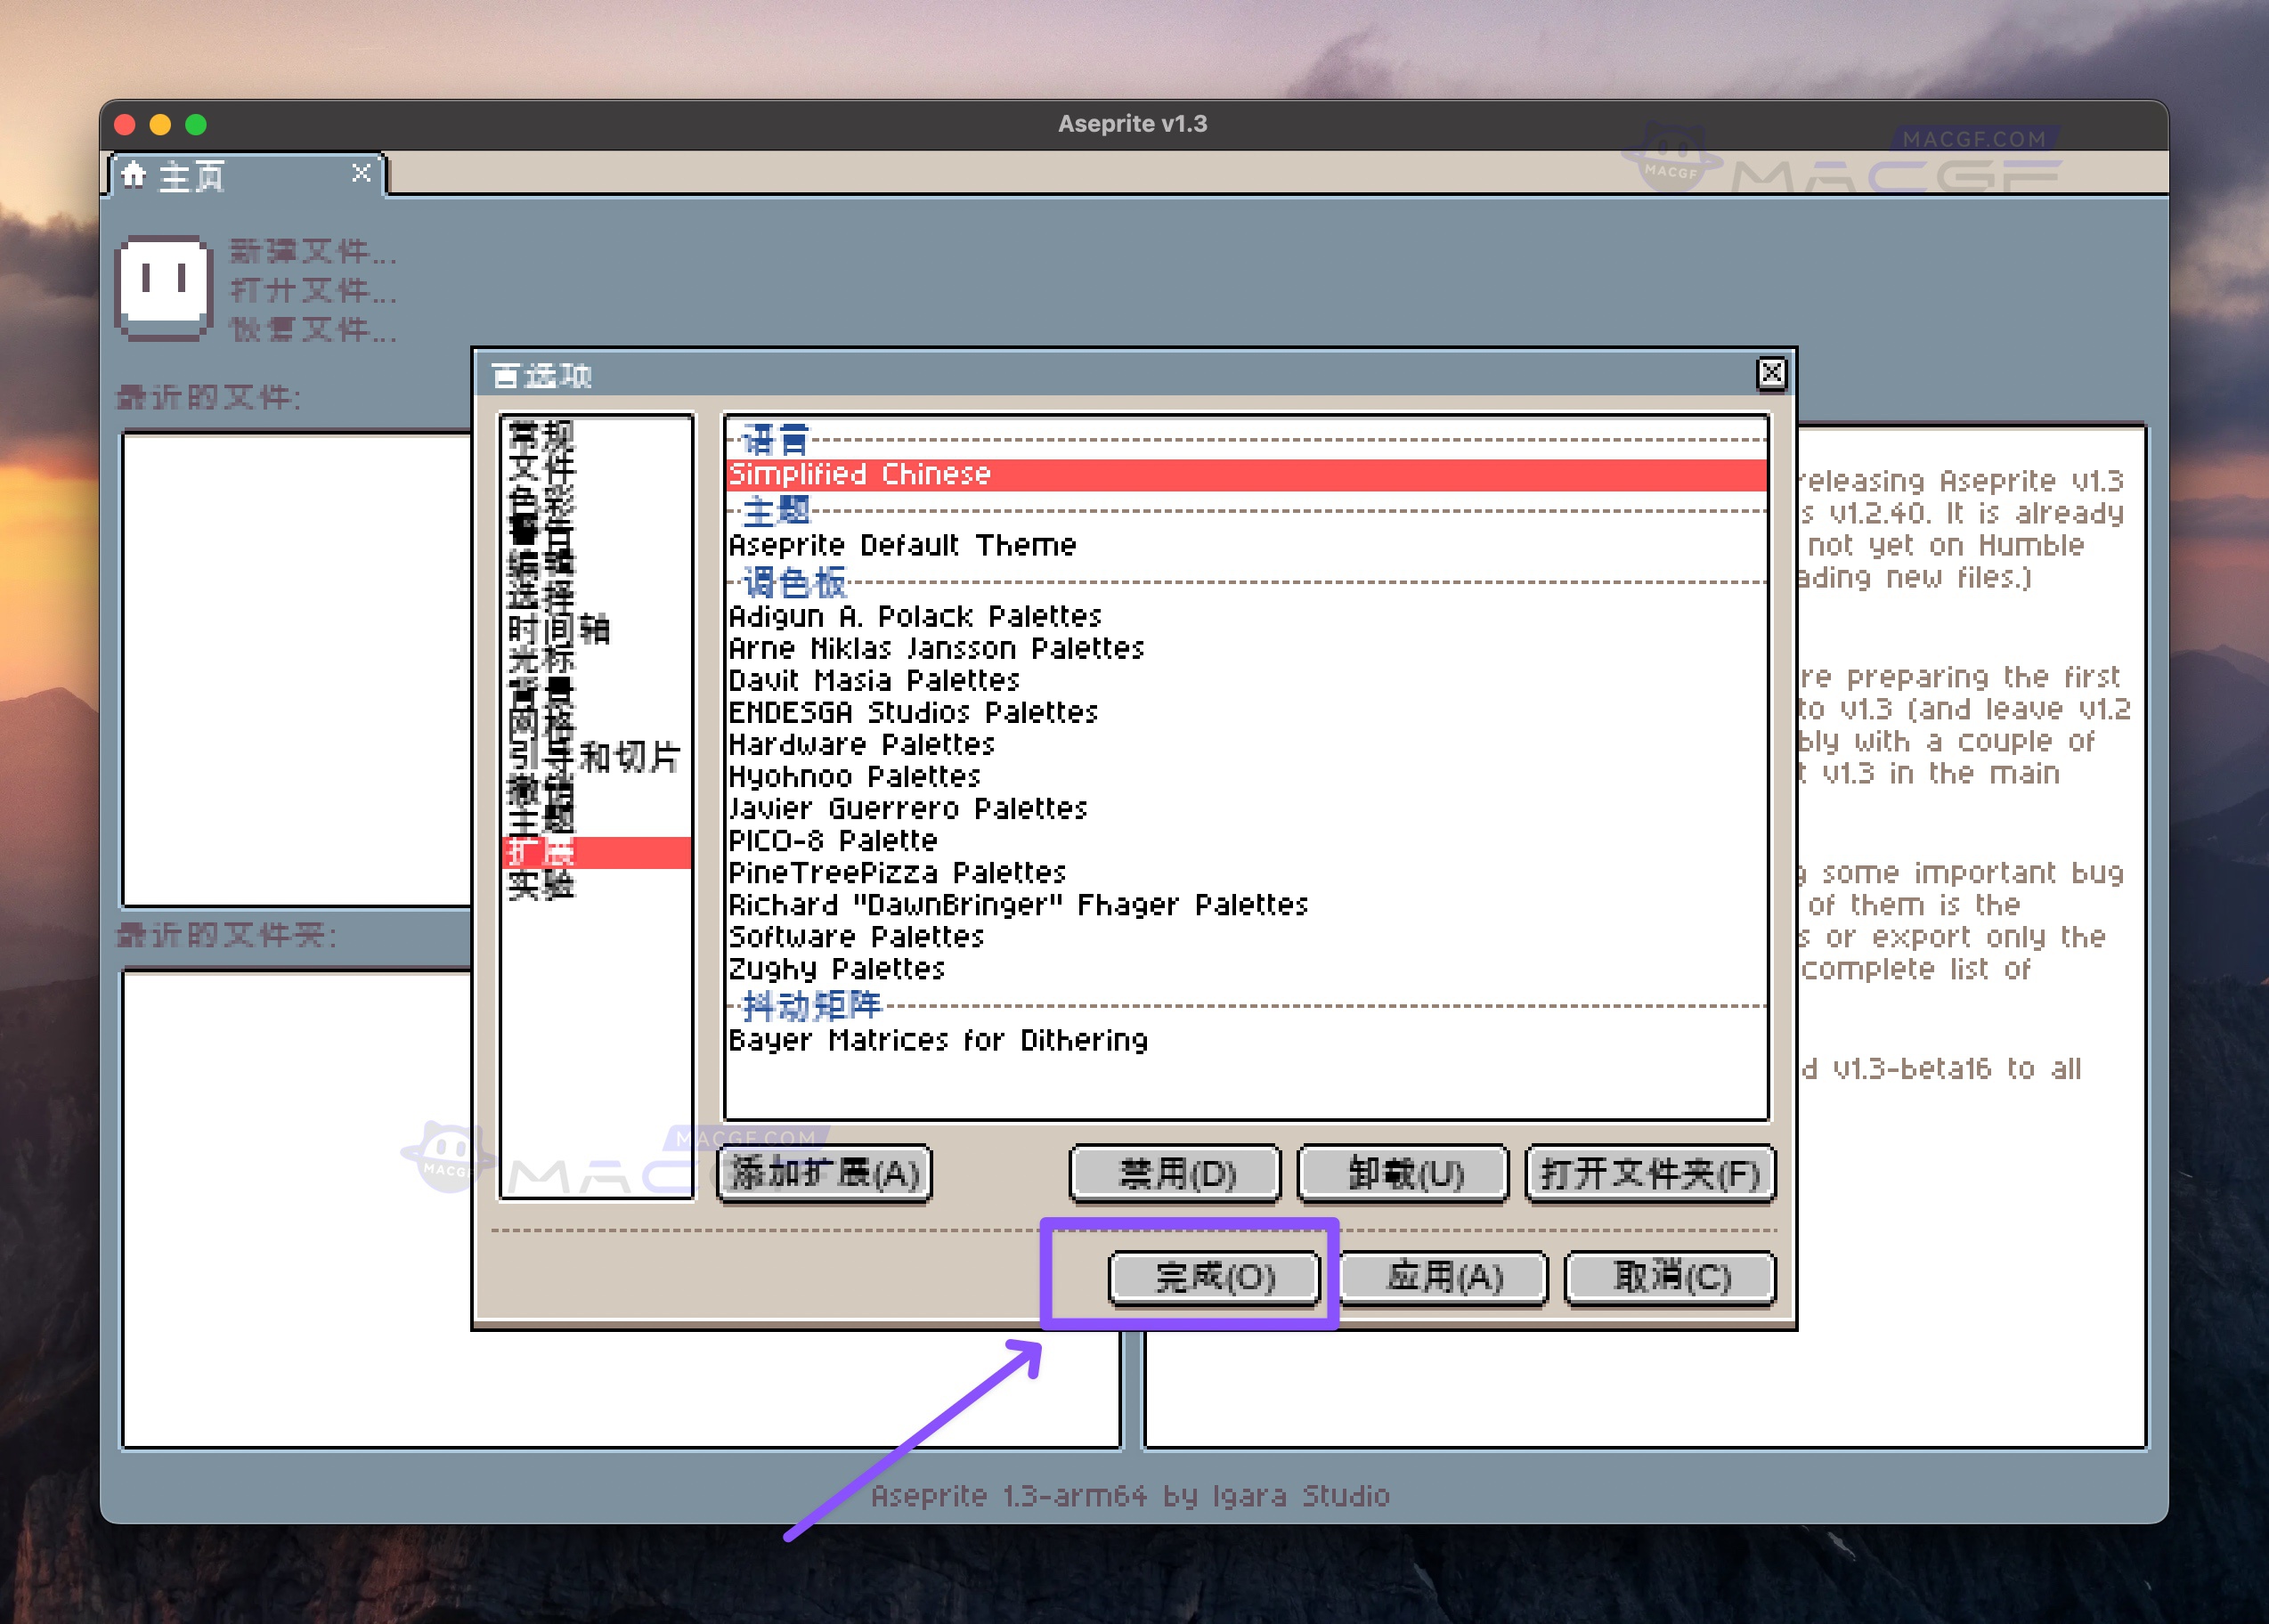Select the Hardware Palettes extension
Screen dimensions: 2269x1624
coord(860,744)
